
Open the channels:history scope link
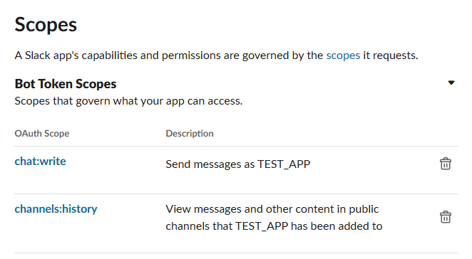(x=56, y=208)
